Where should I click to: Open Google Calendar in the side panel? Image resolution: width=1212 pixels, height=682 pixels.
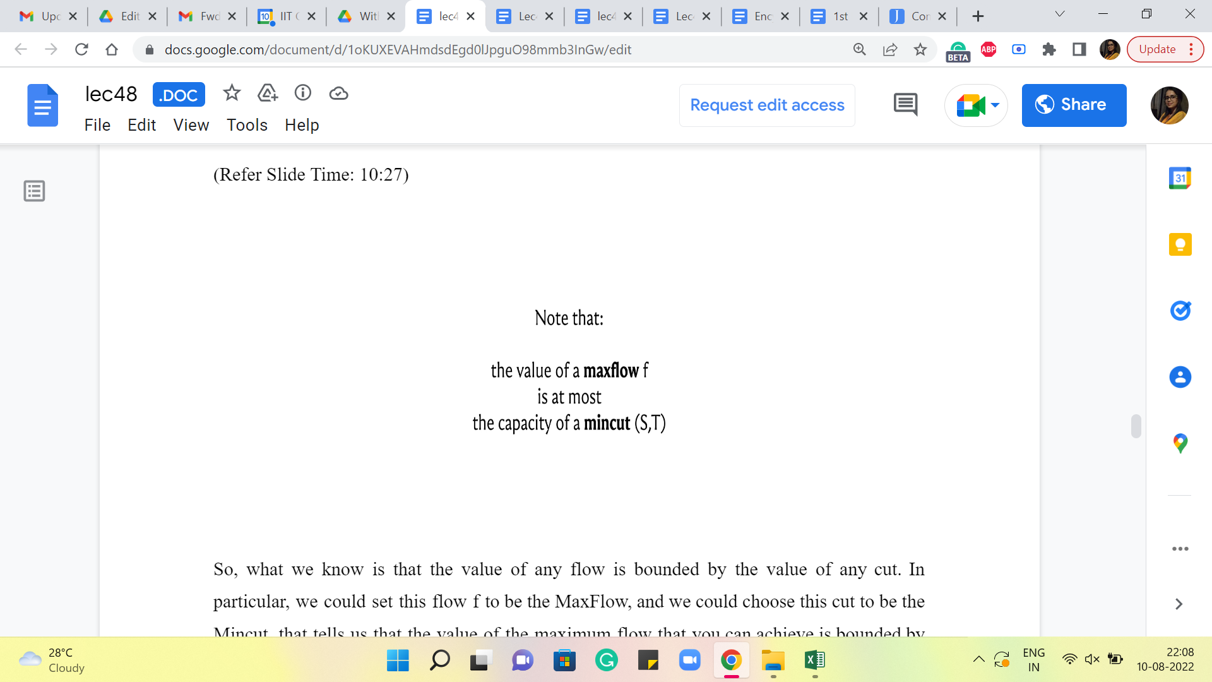(x=1180, y=178)
